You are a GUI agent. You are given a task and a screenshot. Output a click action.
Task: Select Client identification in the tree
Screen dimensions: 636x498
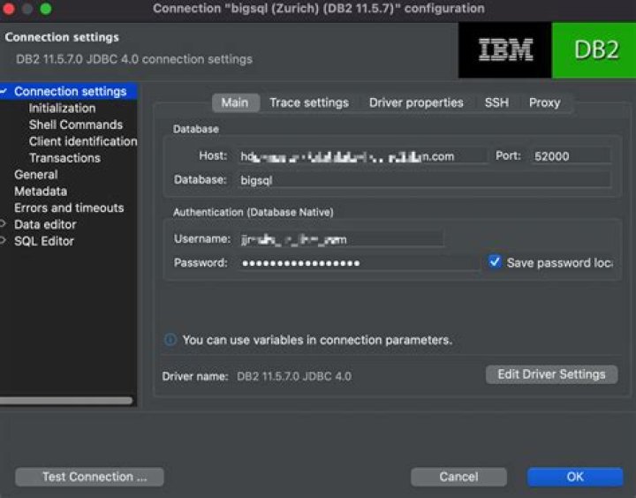(83, 141)
